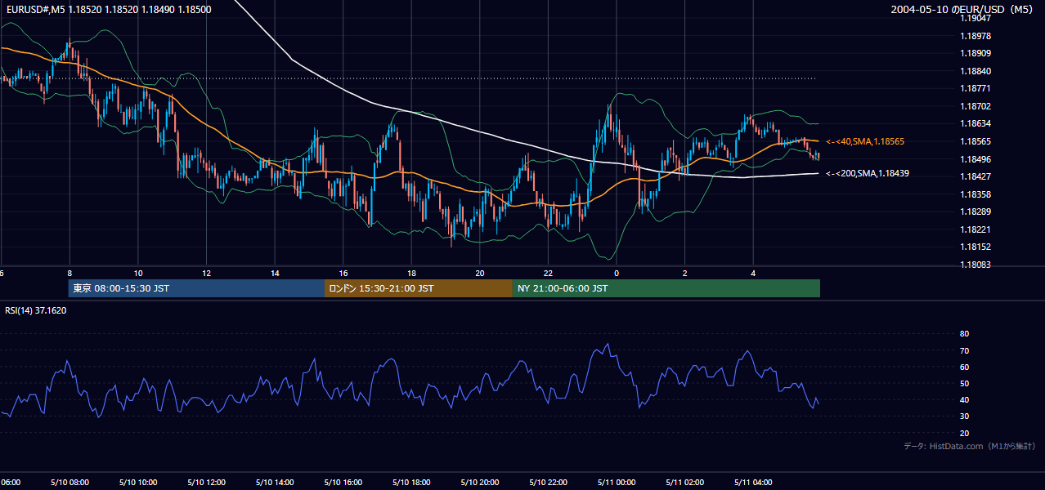Viewport: 1045px width, 490px height.
Task: Click the RSI(14) 37.1620 indicator label
Action: (x=36, y=310)
